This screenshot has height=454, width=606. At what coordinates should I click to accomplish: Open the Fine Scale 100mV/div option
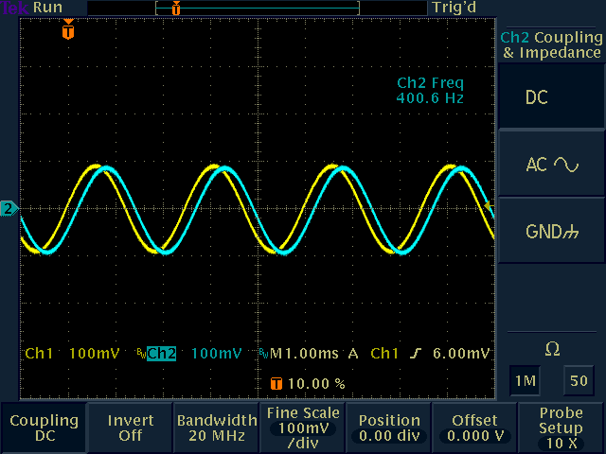(x=302, y=428)
